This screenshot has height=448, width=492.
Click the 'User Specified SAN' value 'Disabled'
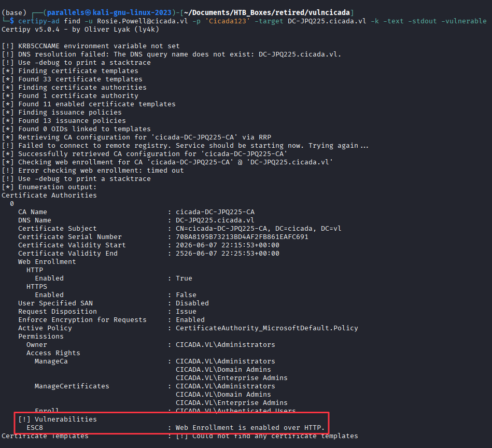(x=192, y=303)
